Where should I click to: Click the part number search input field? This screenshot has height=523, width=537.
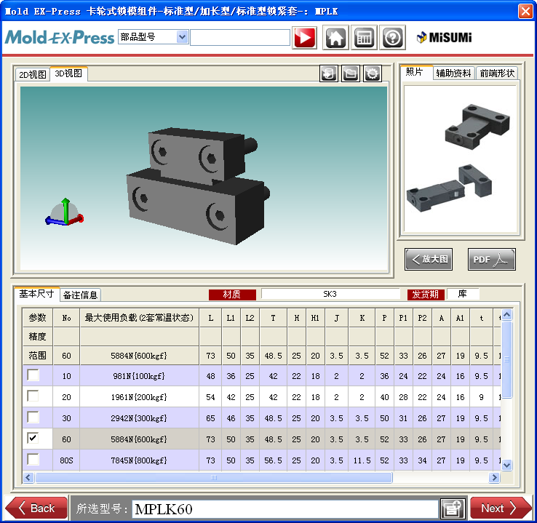pos(240,37)
